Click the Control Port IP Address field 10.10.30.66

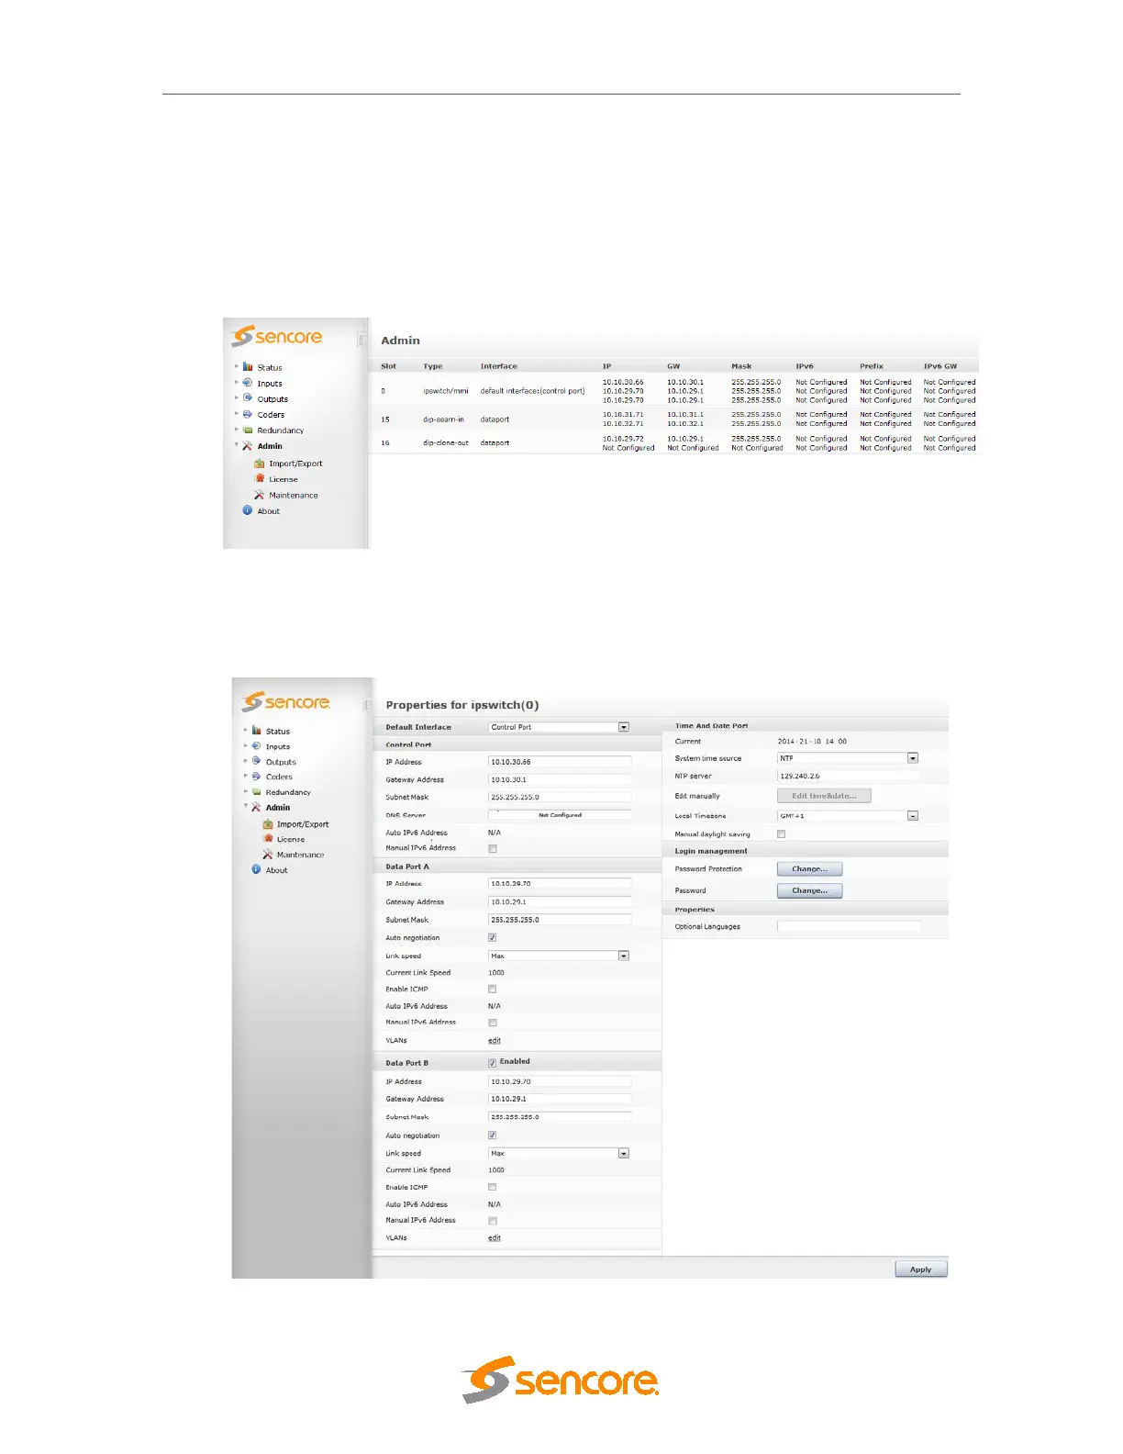[x=560, y=762]
